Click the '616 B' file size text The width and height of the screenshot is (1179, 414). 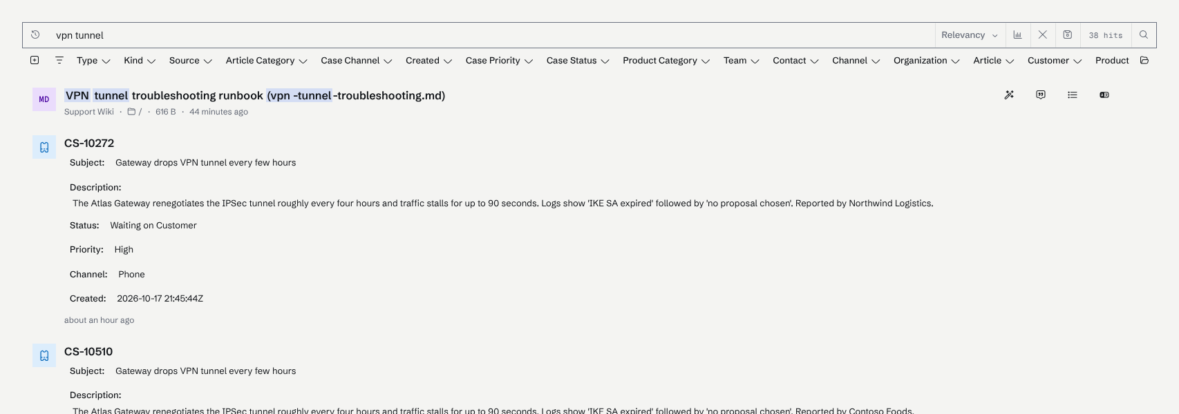(x=166, y=112)
